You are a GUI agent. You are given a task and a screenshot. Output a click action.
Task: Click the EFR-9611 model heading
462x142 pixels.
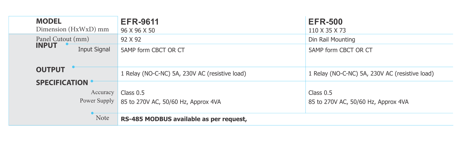click(x=140, y=22)
